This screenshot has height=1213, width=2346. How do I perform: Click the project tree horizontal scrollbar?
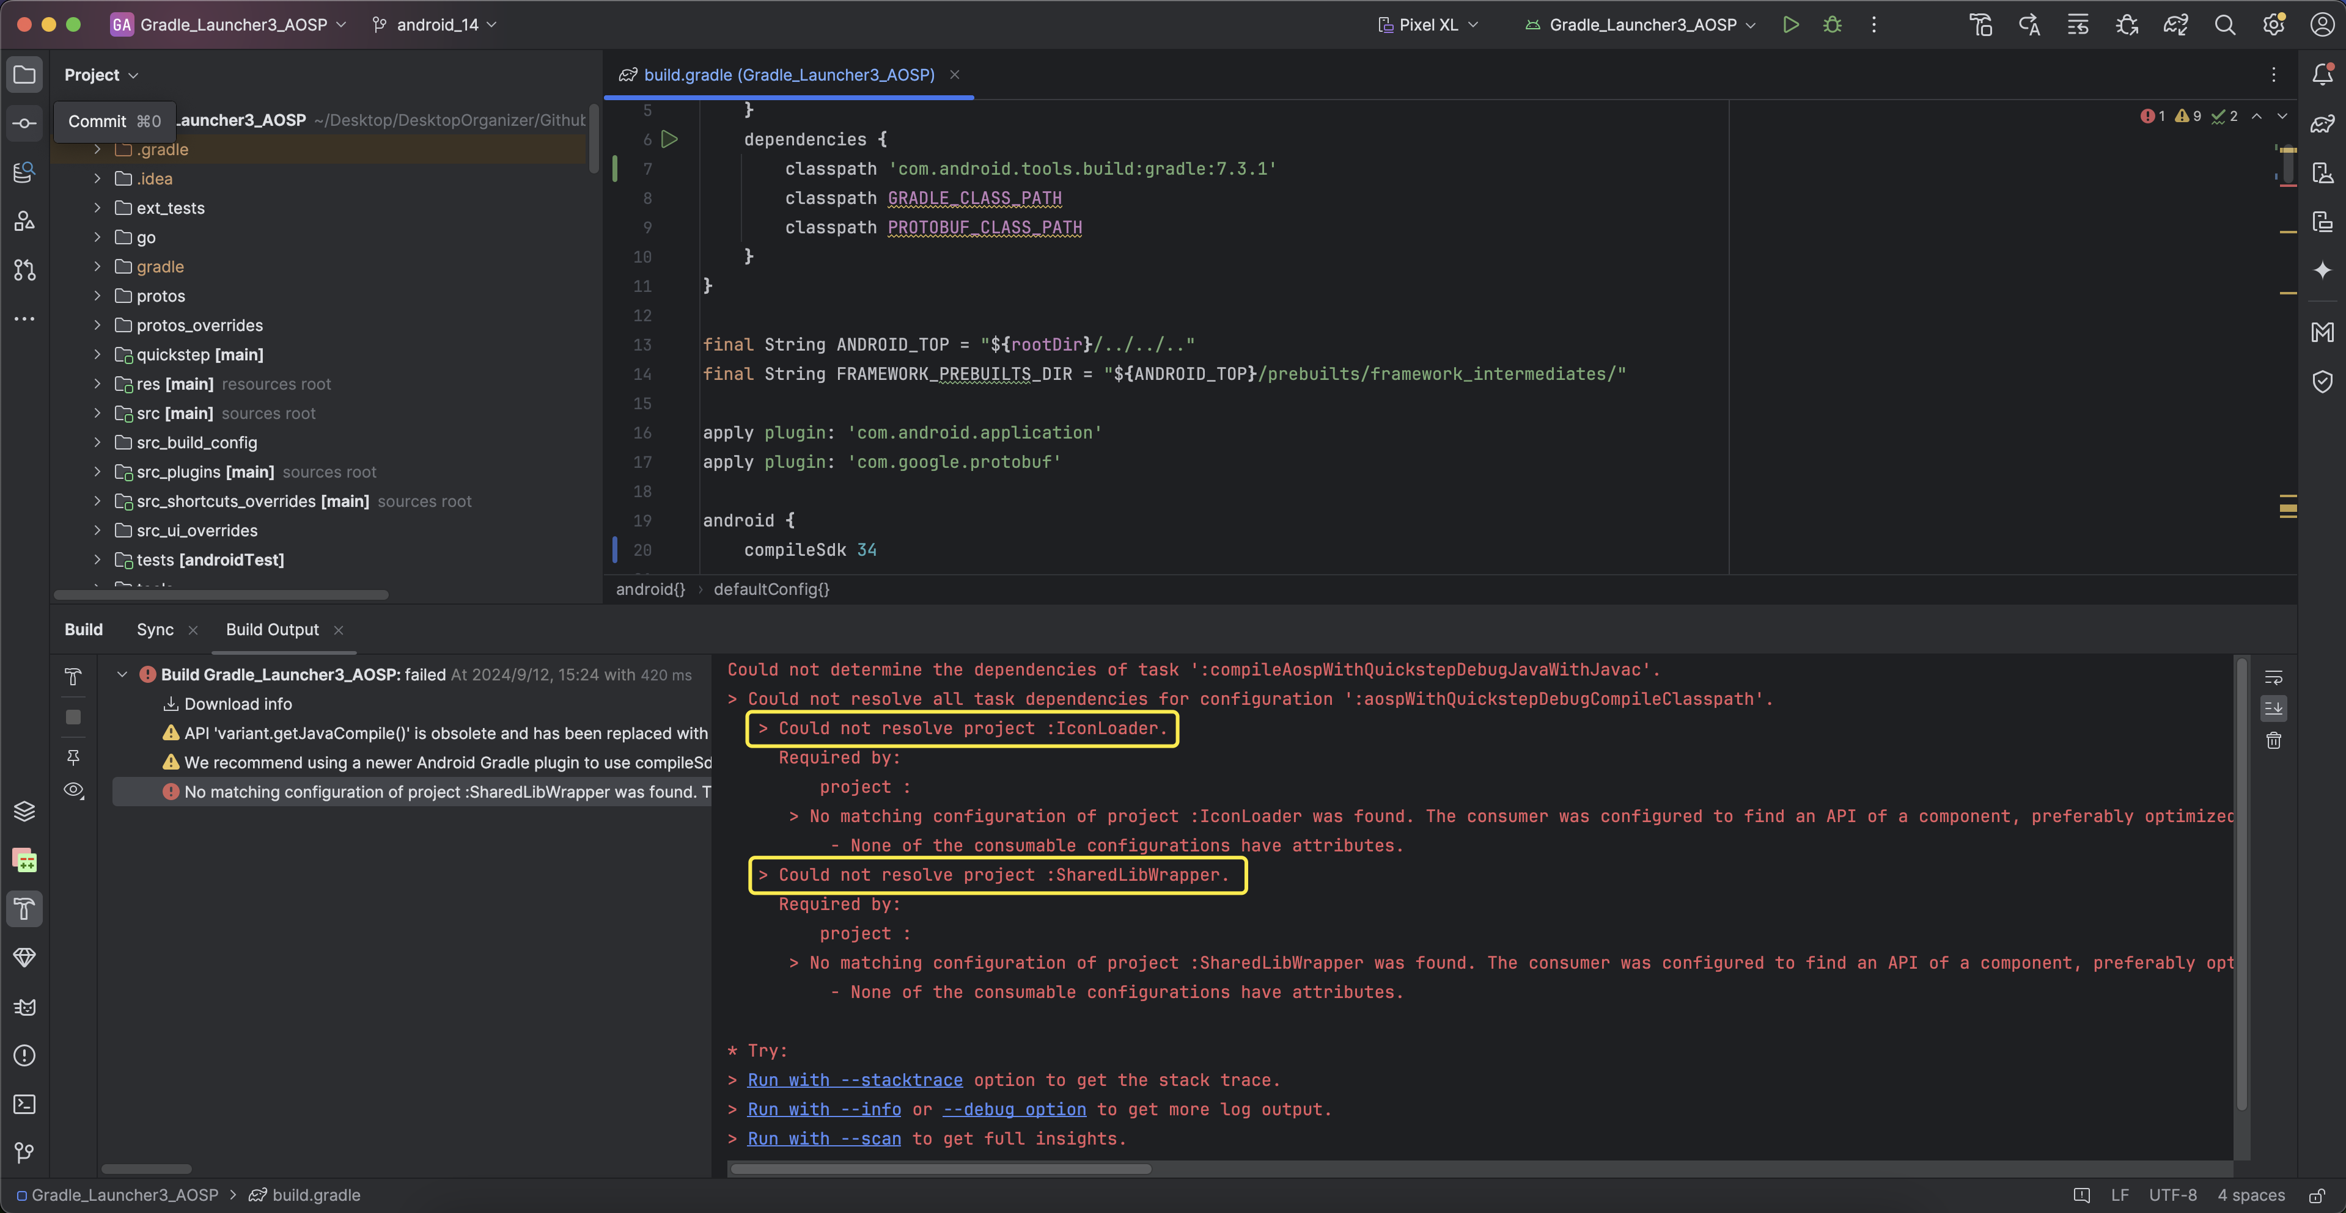coord(221,594)
